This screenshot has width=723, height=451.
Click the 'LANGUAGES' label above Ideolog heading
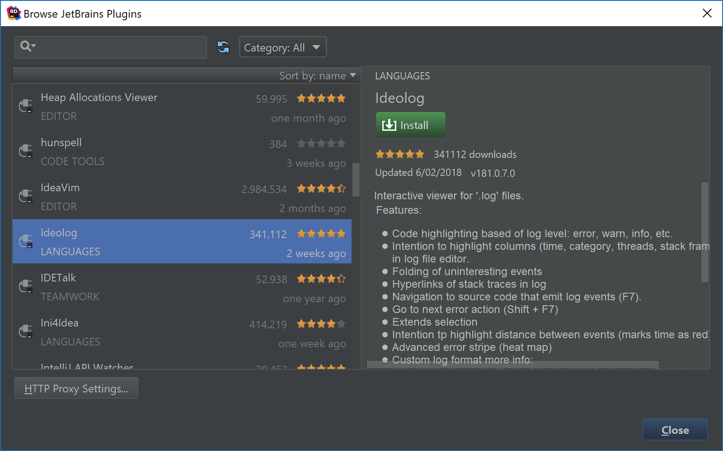coord(402,76)
